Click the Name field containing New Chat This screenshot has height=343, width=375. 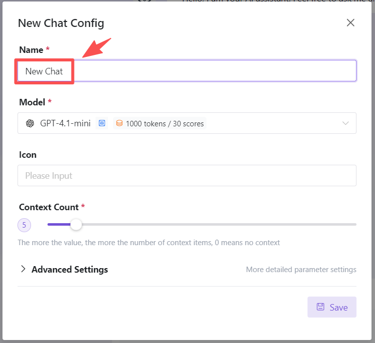[187, 71]
